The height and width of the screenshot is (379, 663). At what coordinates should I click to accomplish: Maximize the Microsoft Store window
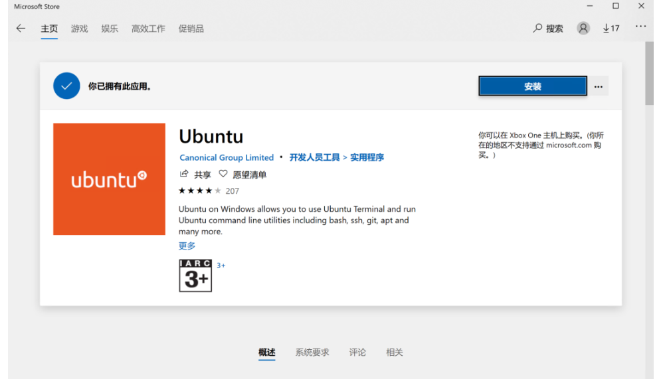(x=616, y=6)
